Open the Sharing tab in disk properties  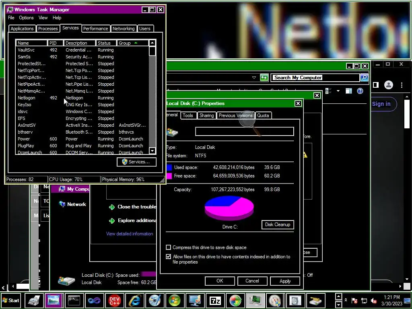206,115
